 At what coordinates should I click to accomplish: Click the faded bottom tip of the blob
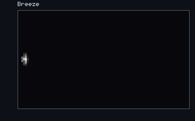click(25, 65)
